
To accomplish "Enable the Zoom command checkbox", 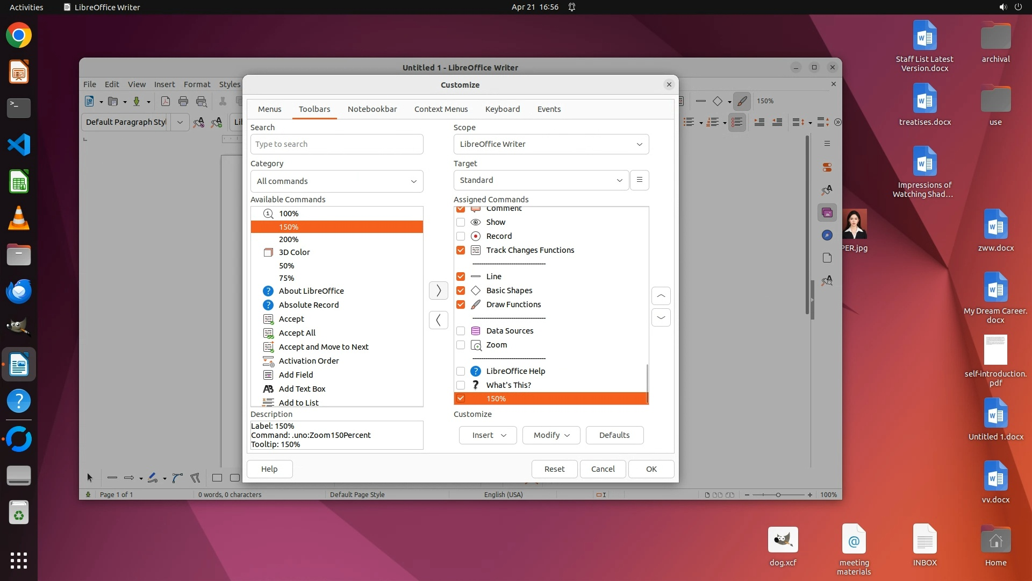I will 461,345.
